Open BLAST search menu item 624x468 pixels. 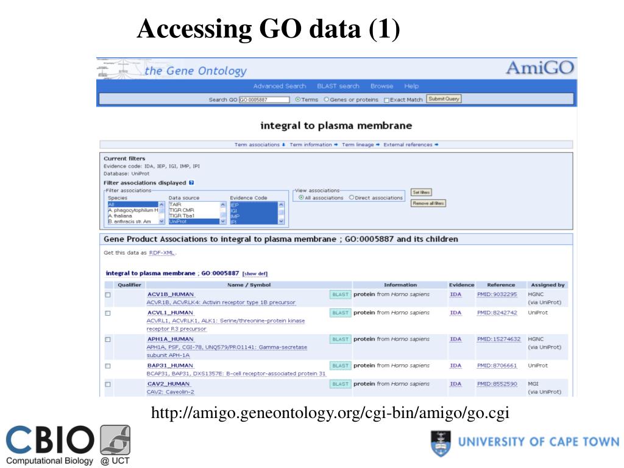pyautogui.click(x=338, y=86)
